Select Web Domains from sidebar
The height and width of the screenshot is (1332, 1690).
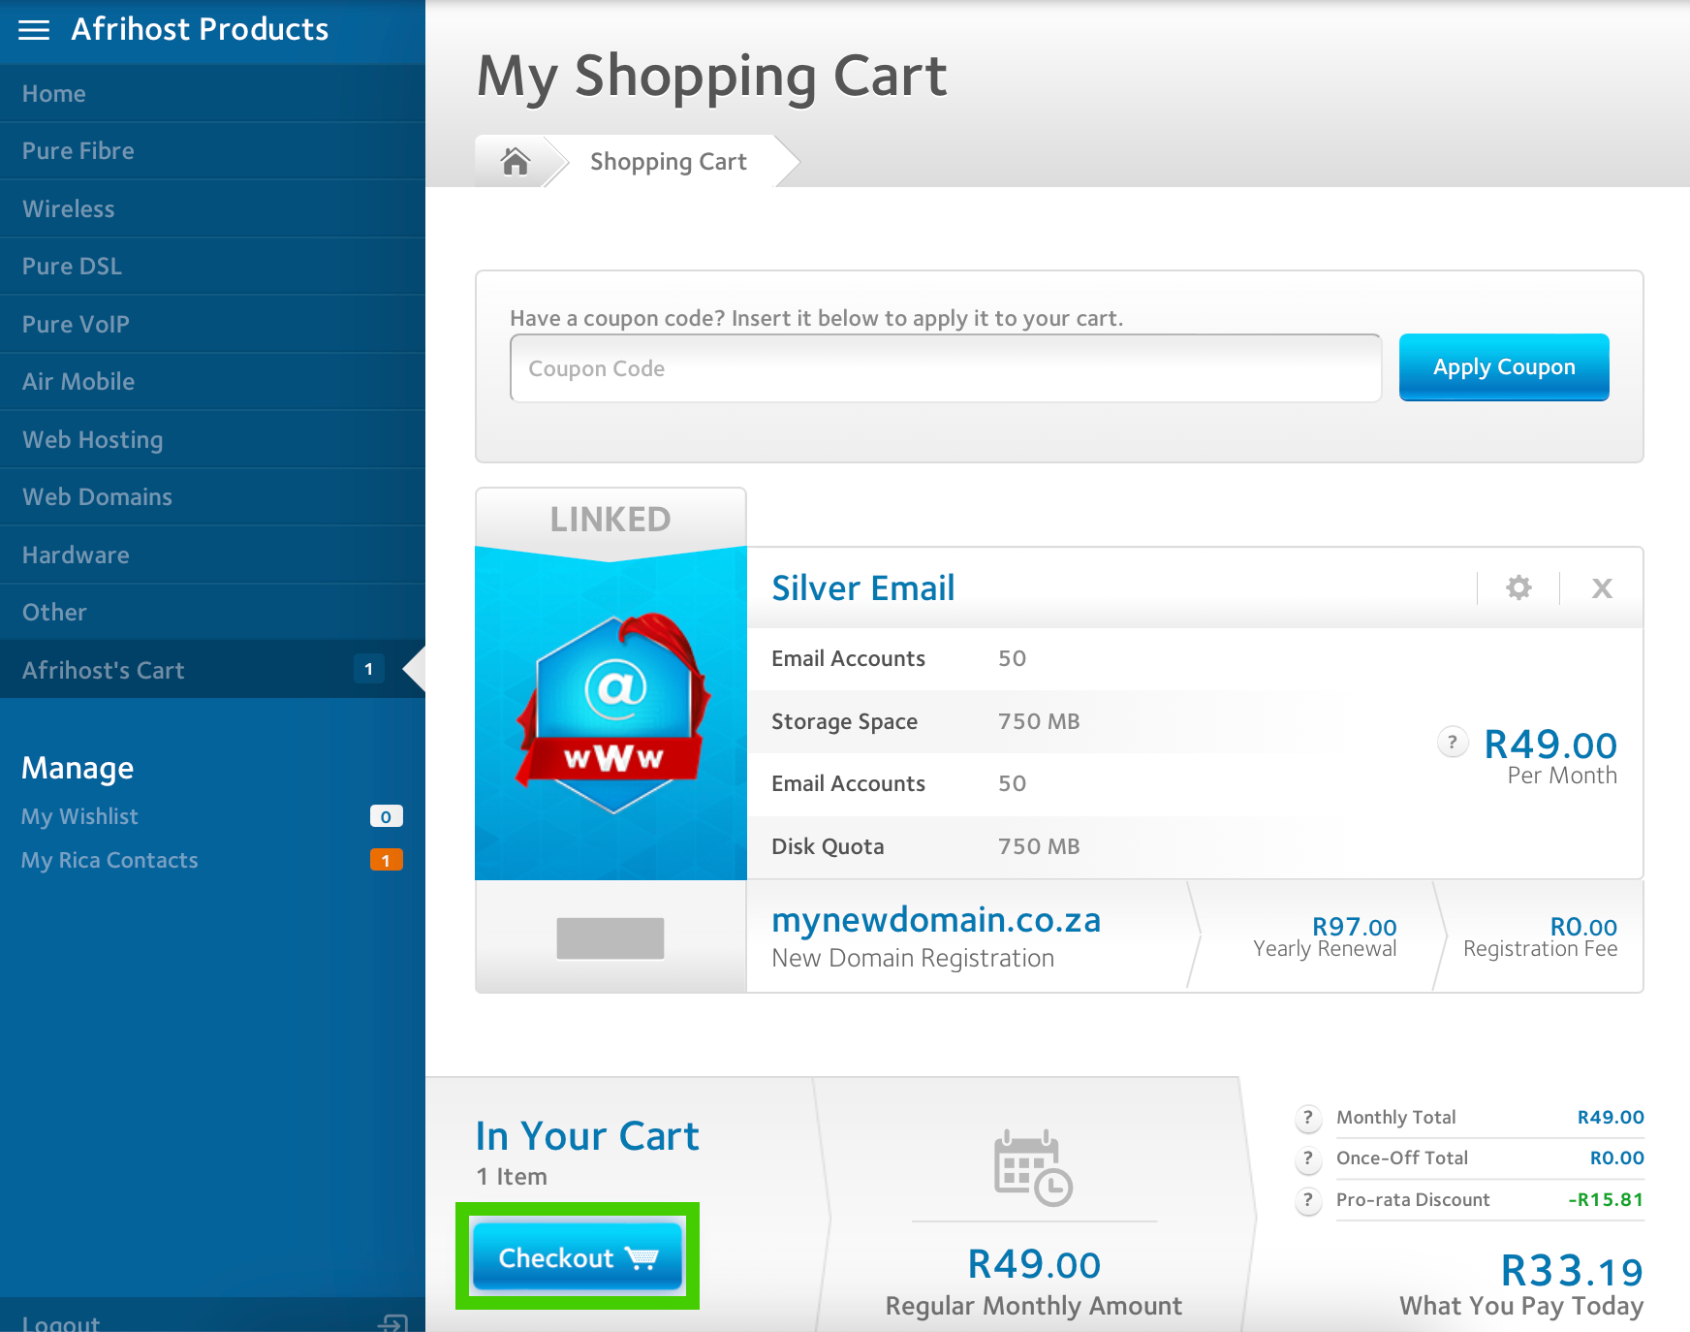[x=97, y=497]
